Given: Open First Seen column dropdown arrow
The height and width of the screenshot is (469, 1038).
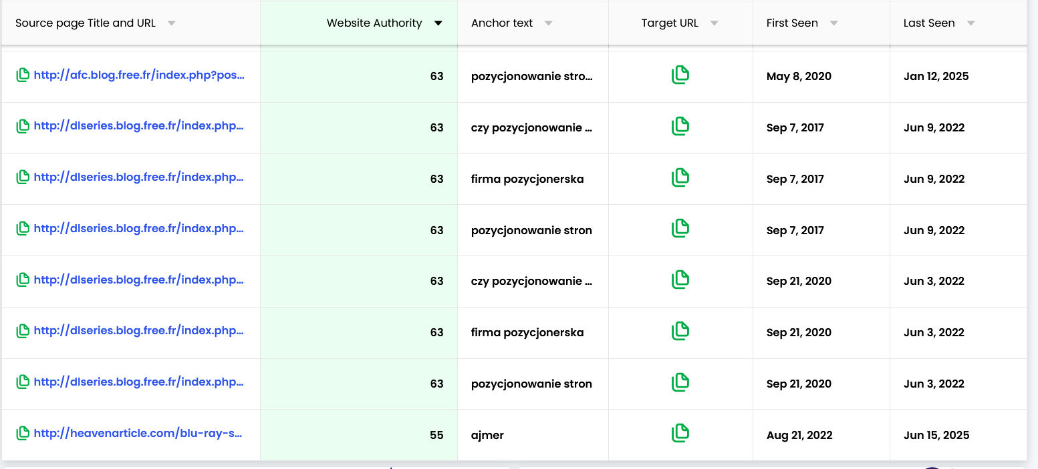Looking at the screenshot, I should [x=833, y=23].
